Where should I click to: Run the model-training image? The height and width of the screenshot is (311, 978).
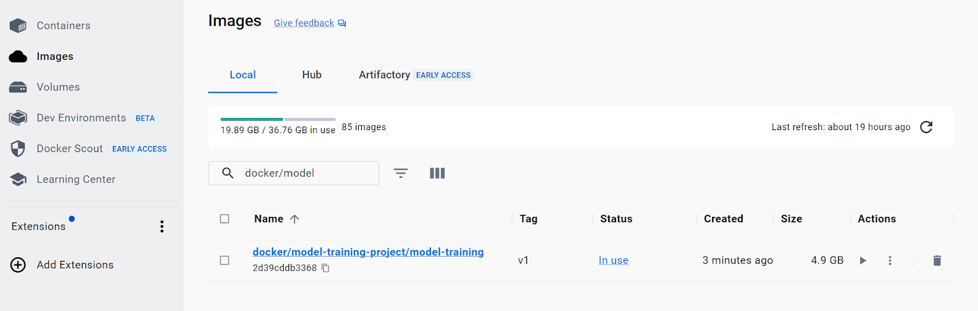tap(862, 260)
